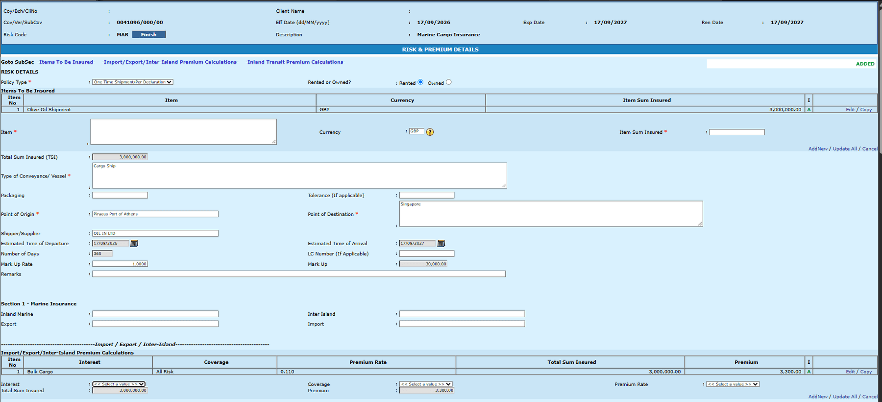Screen dimensions: 882x402
Task: Click the Shipper/Supplier input field
Action: 155,233
